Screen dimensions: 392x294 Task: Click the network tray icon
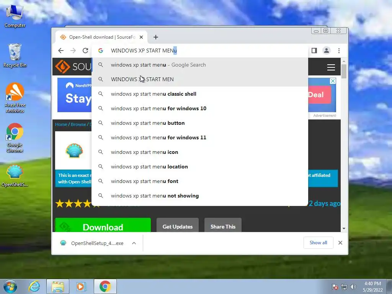[x=344, y=286]
